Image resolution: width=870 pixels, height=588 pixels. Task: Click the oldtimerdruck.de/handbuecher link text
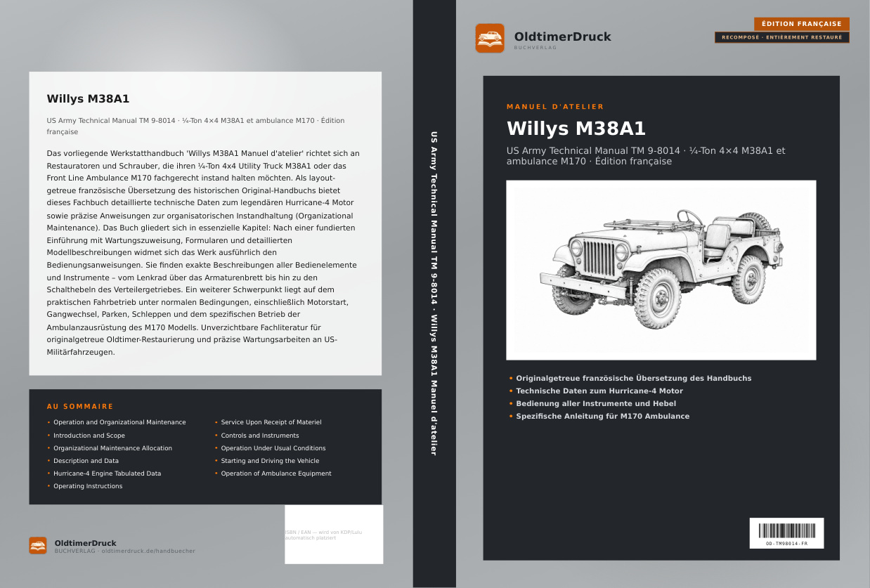tap(148, 551)
